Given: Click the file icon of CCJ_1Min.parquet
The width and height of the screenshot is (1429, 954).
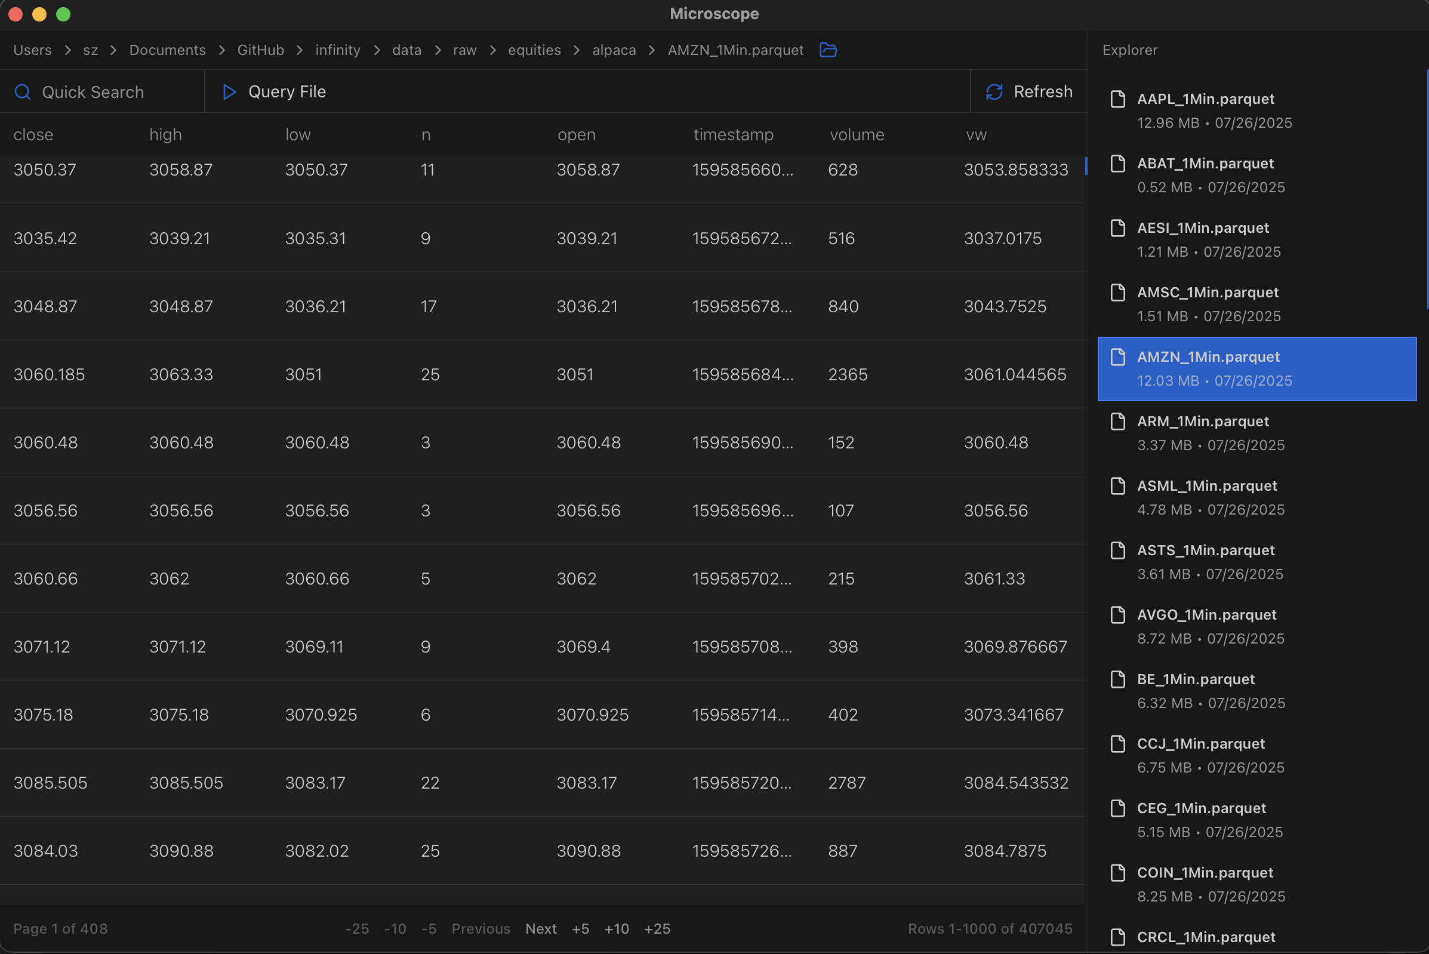Looking at the screenshot, I should pyautogui.click(x=1117, y=743).
